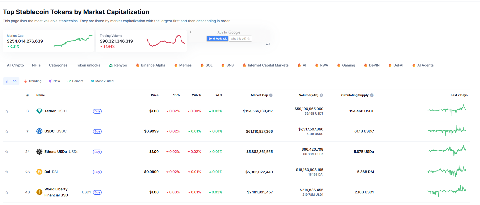
Task: Click the Ethena USDe coin logo
Action: [39, 152]
